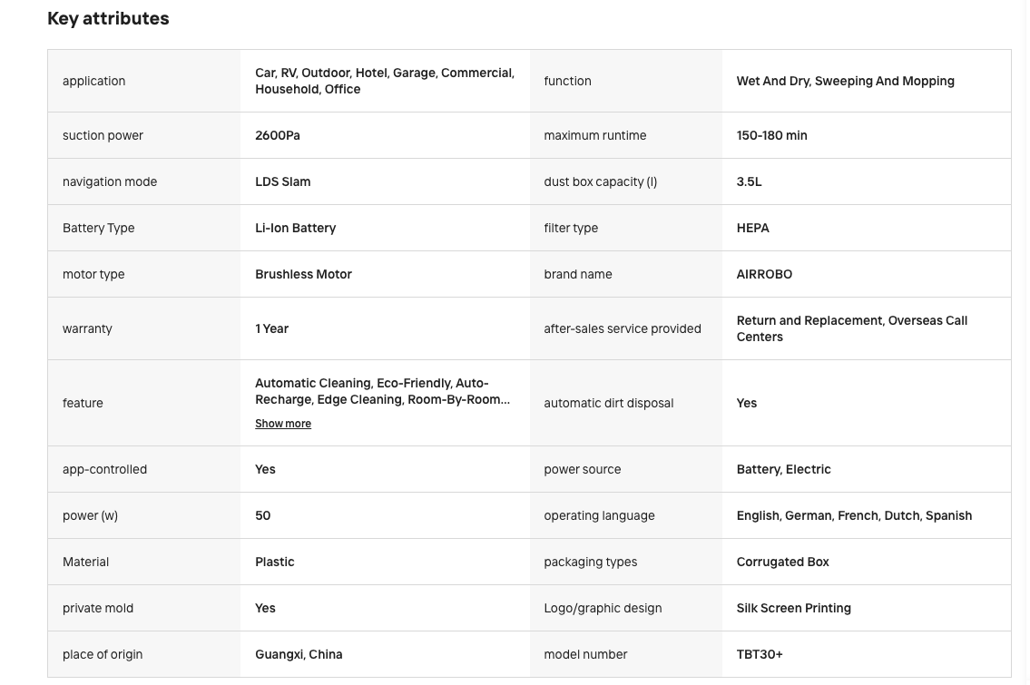1030x685 pixels.
Task: Select the LDS Slam navigation mode value
Action: (x=282, y=181)
